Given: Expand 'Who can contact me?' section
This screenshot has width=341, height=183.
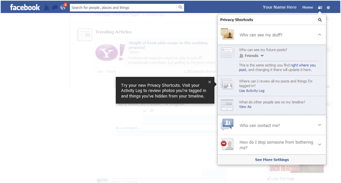Looking at the screenshot, I should point(319,125).
